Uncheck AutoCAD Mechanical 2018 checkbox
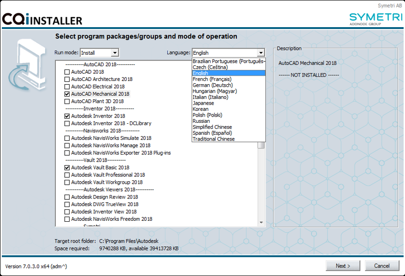The image size is (405, 276). tap(67, 94)
